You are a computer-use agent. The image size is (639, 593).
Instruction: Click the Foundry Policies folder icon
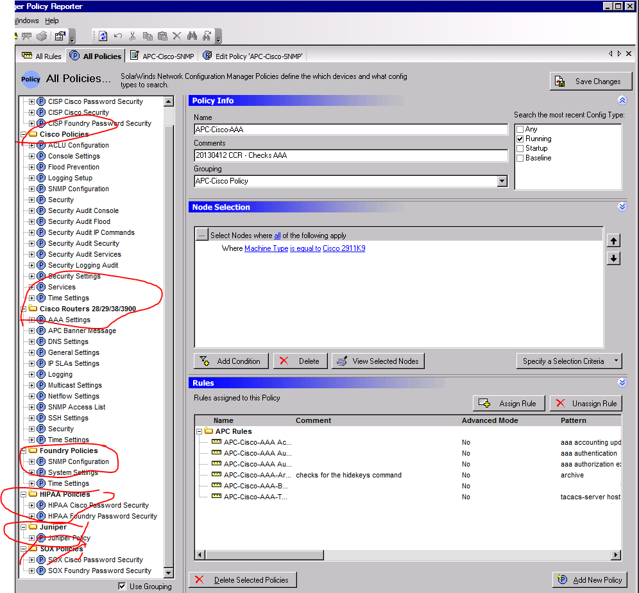(x=33, y=451)
